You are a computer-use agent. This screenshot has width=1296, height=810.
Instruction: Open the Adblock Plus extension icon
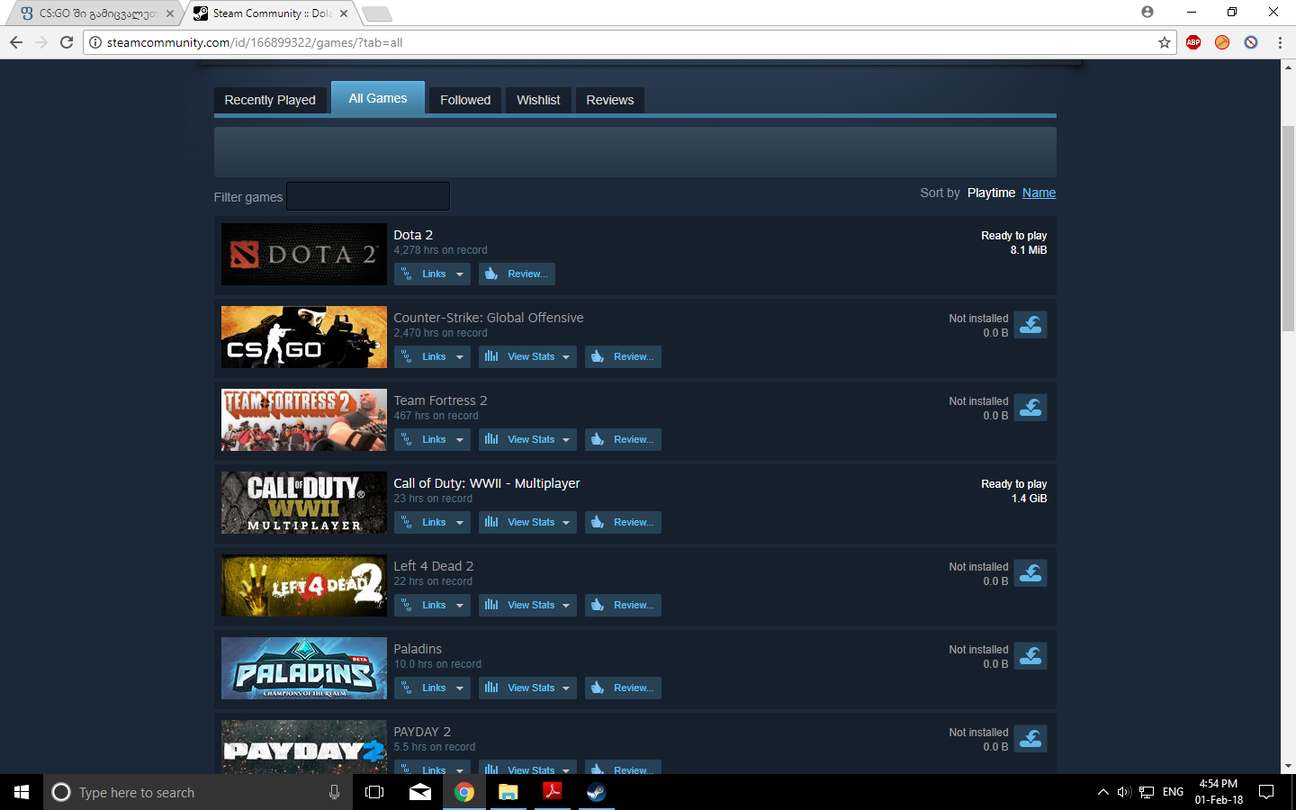[x=1193, y=42]
